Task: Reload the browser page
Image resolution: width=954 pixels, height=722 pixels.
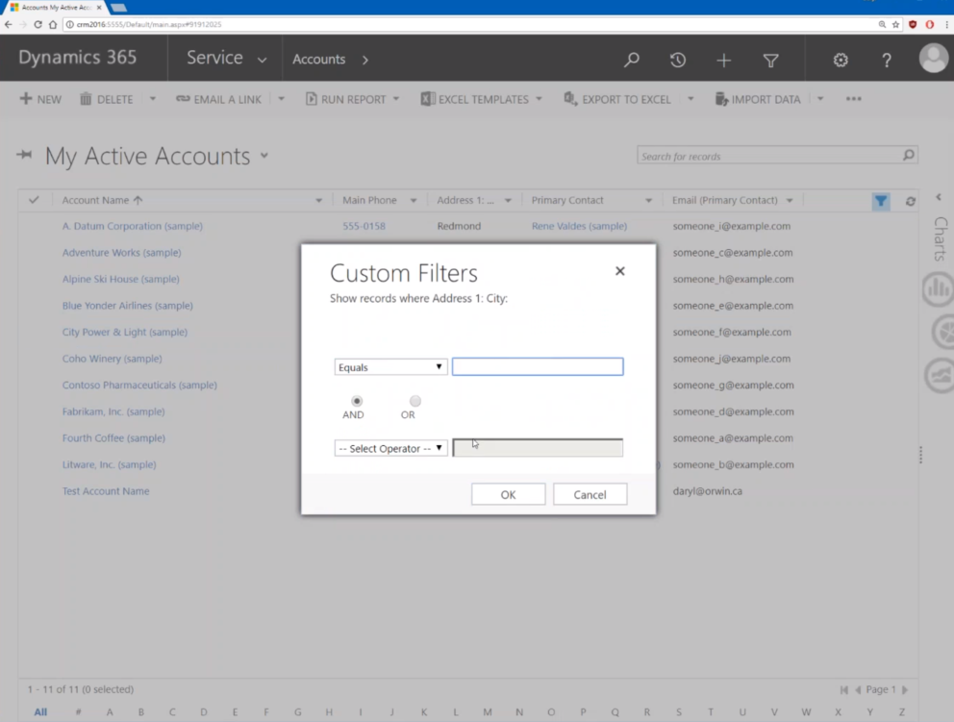Action: (x=38, y=24)
